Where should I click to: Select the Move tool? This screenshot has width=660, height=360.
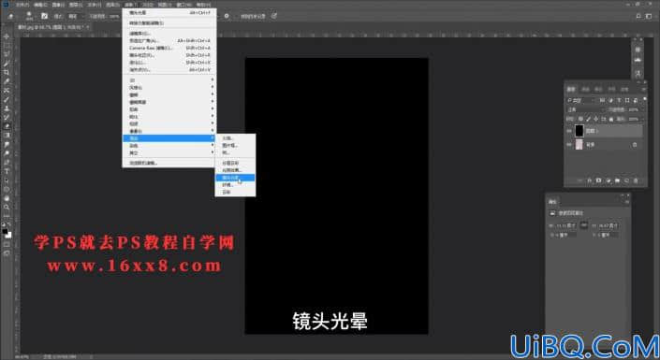pos(7,36)
